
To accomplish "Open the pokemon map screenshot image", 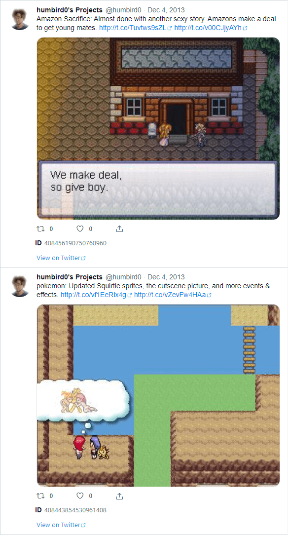I will pos(158,395).
